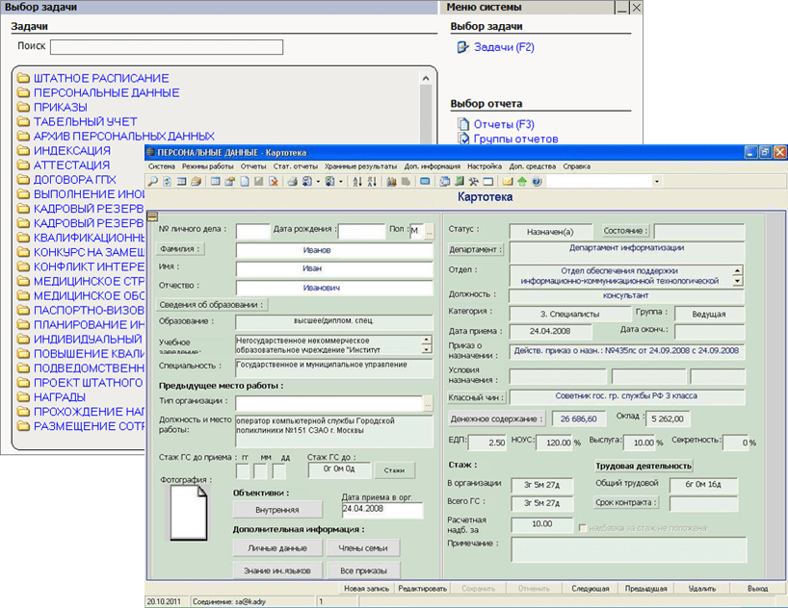Click the crossed tools settings icon

(473, 181)
